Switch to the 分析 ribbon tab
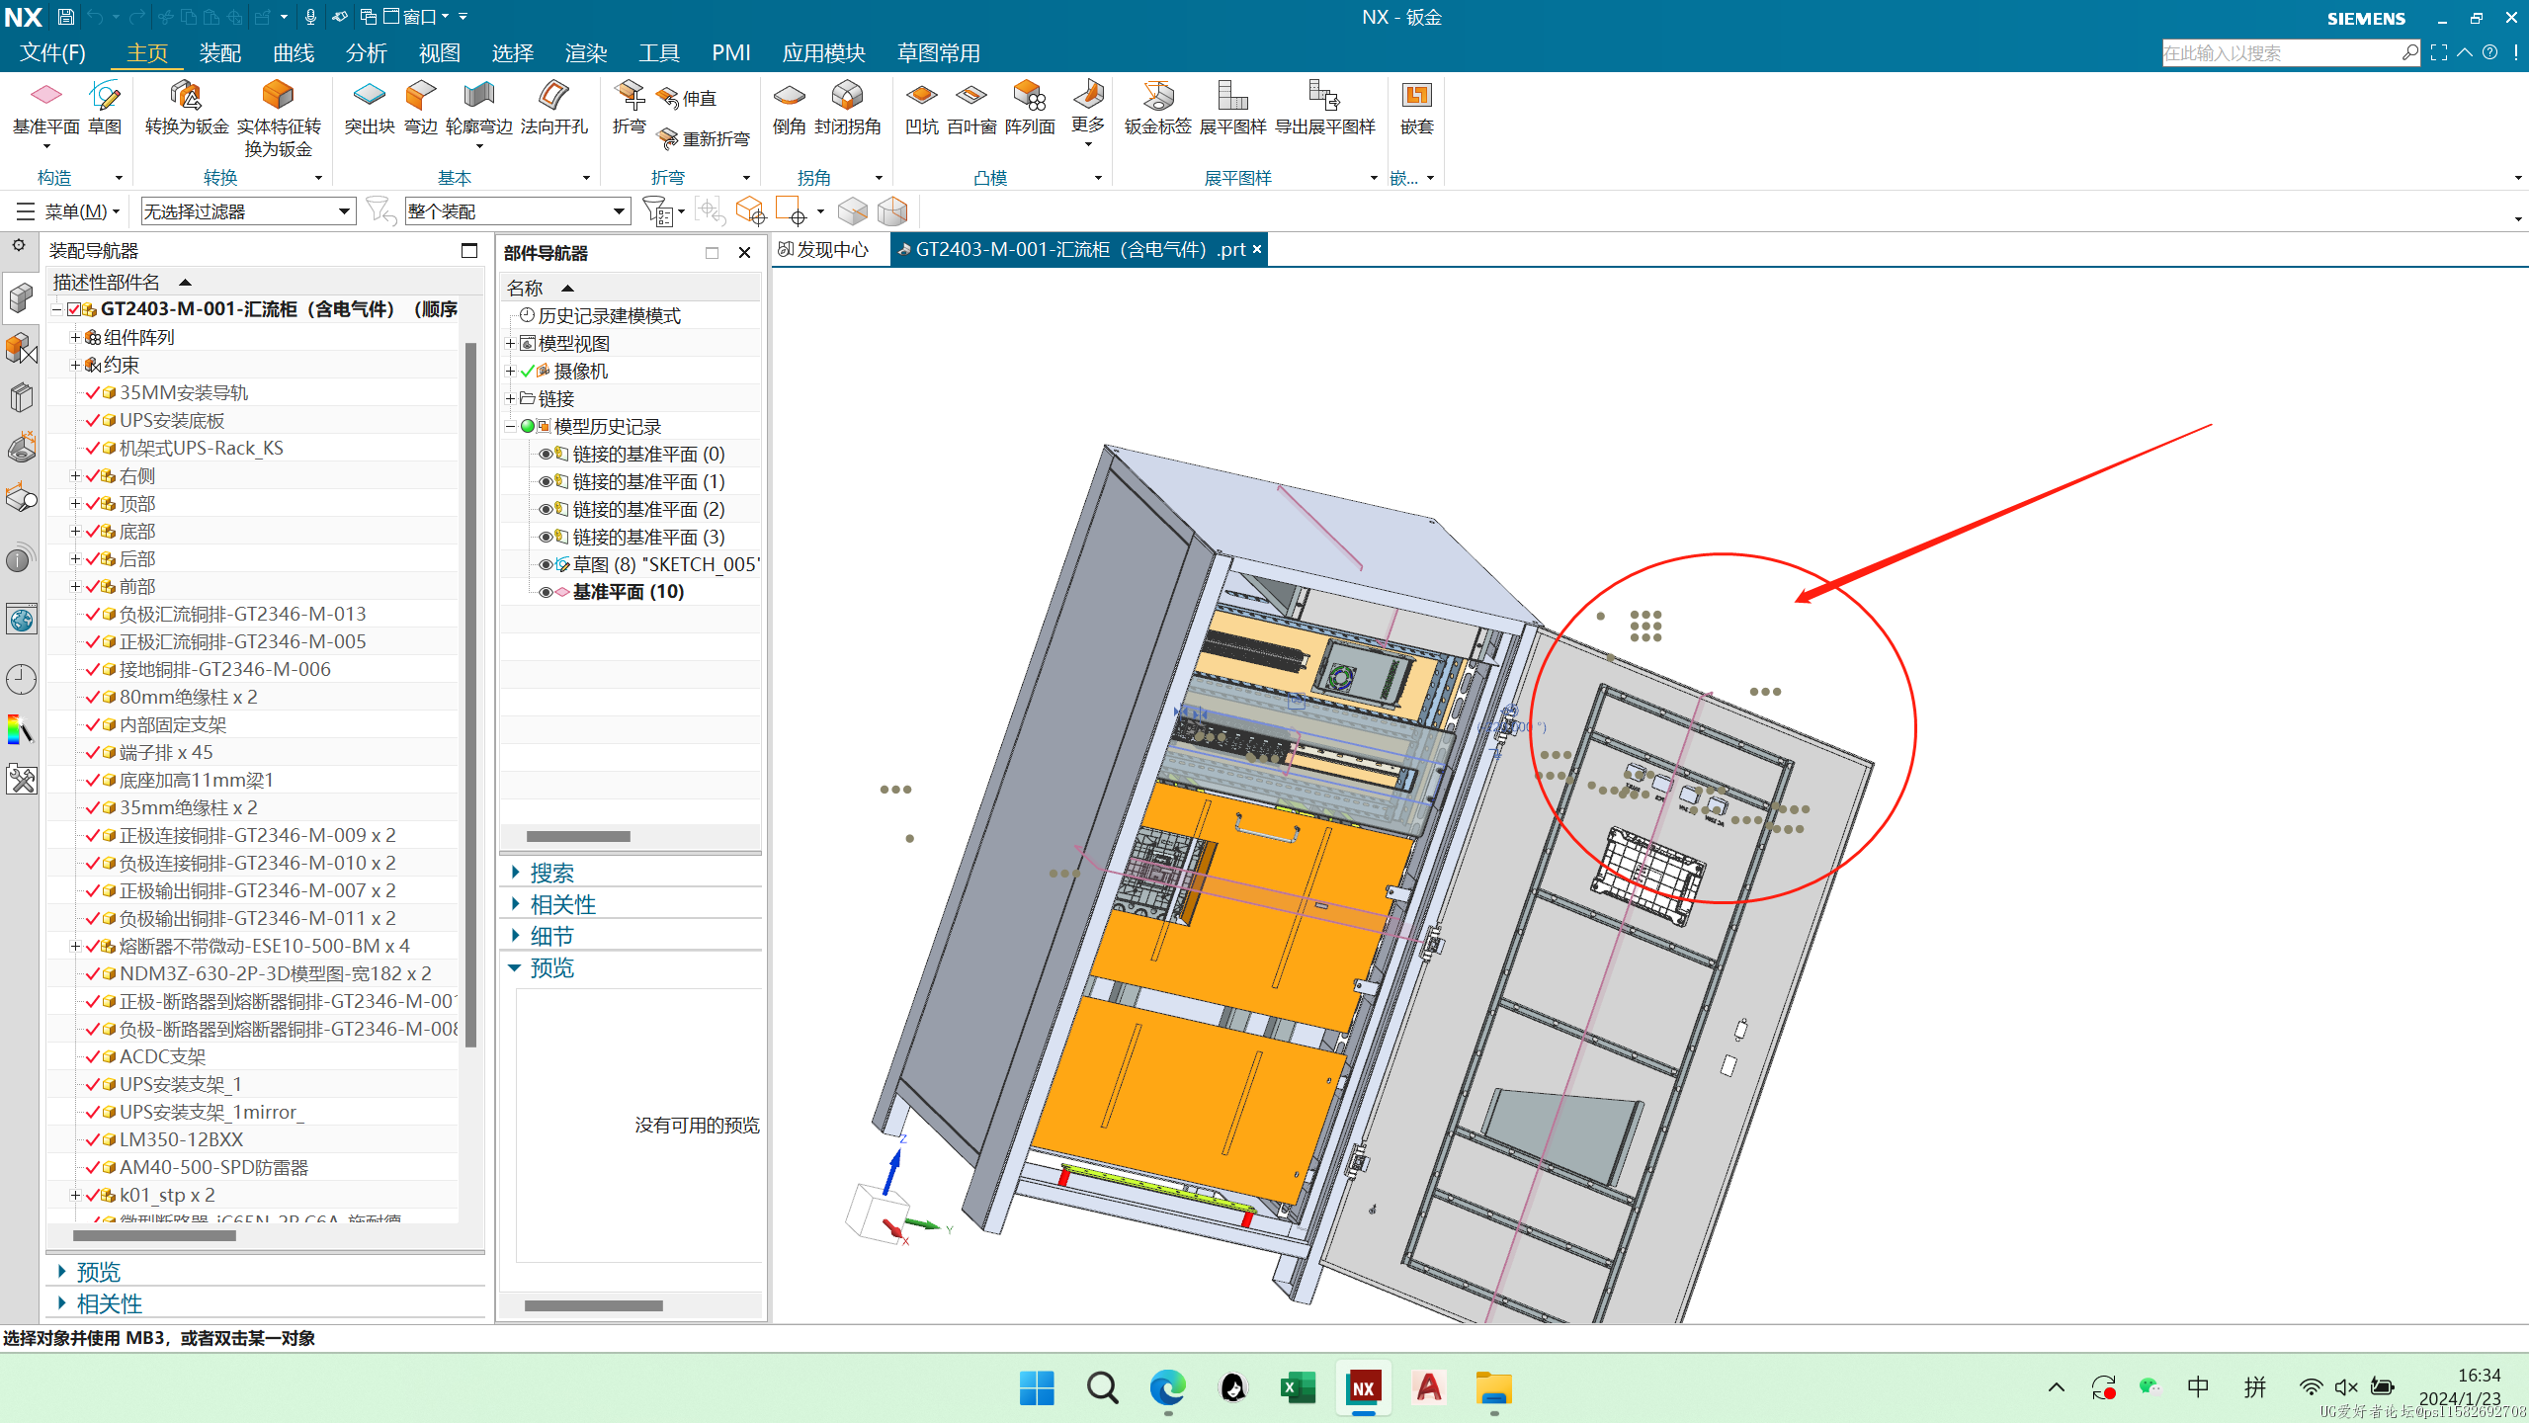 366,52
